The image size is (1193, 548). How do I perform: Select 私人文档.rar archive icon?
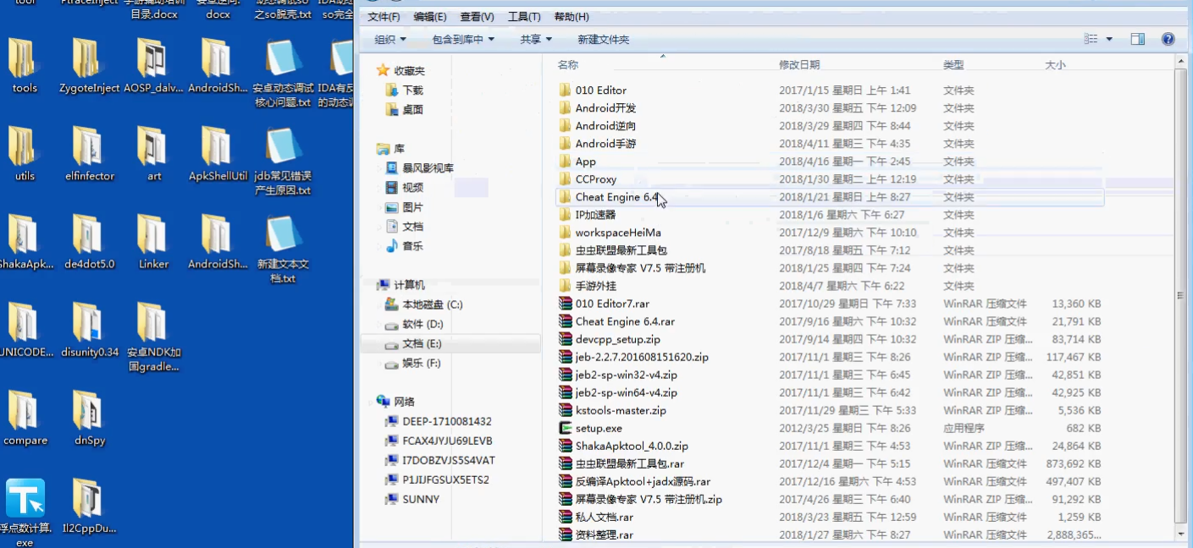coord(566,517)
